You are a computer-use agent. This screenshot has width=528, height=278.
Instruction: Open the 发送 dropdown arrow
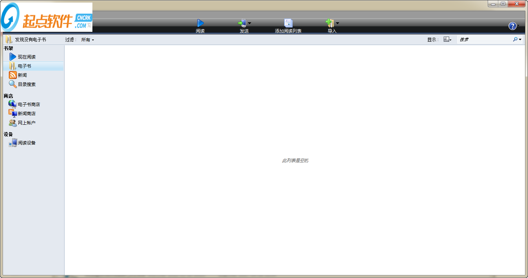250,23
